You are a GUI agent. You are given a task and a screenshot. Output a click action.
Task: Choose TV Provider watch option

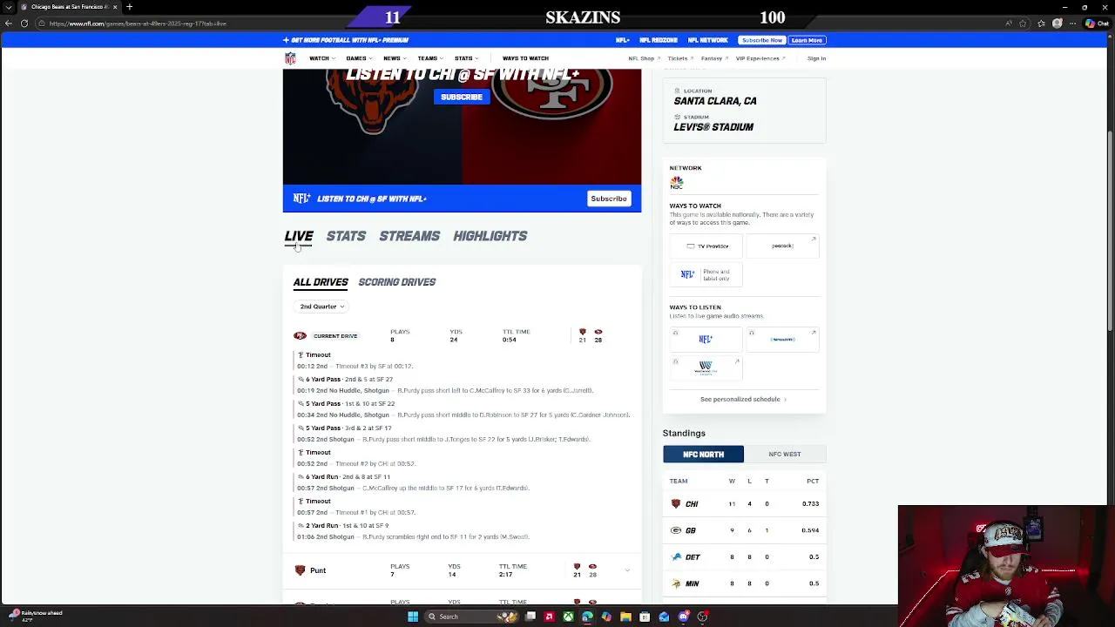706,246
